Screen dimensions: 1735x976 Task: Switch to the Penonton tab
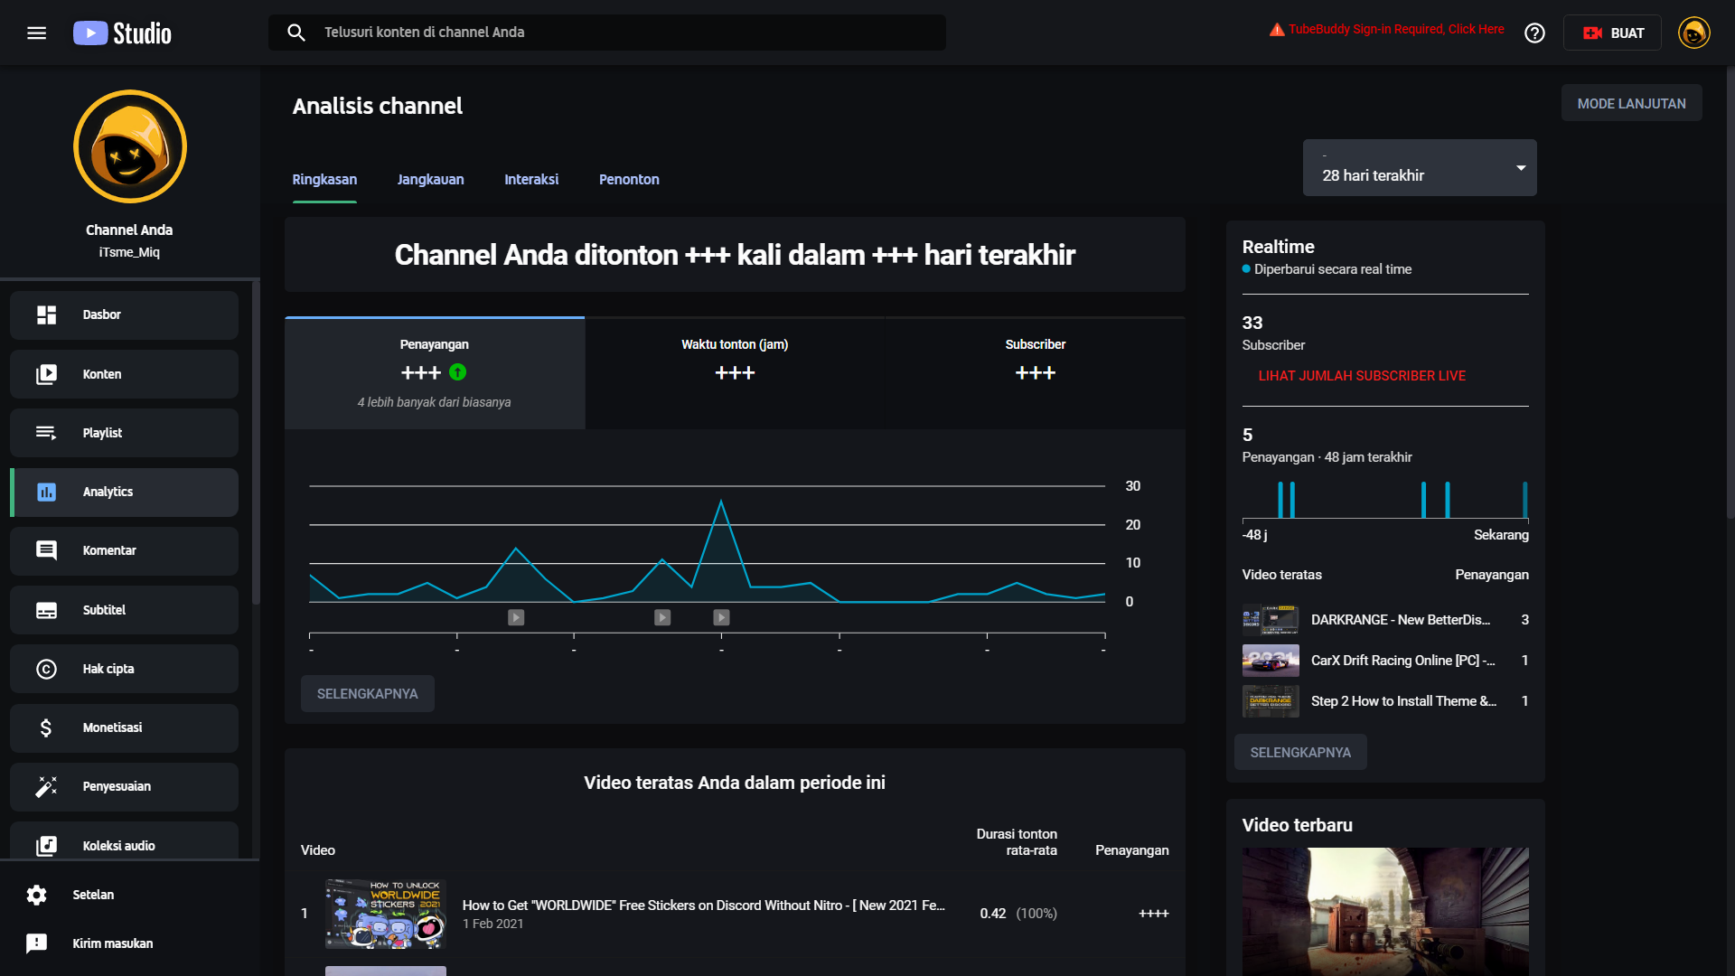tap(629, 180)
